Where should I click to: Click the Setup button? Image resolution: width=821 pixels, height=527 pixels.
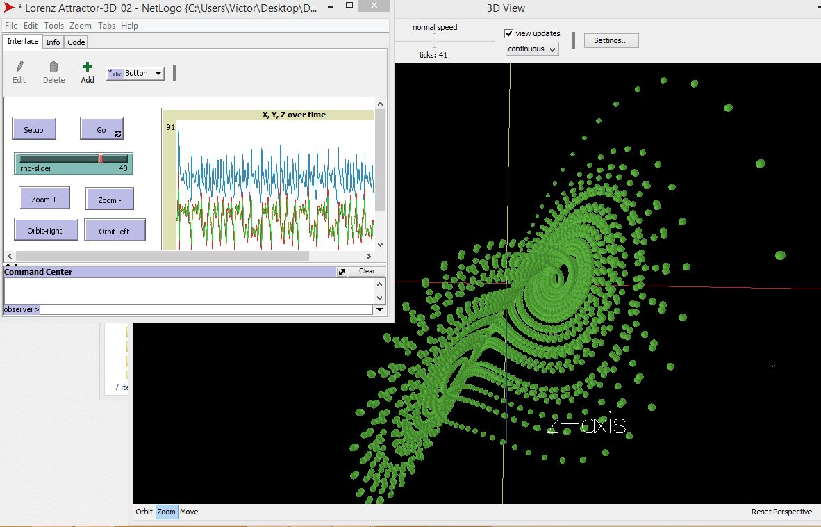33,129
